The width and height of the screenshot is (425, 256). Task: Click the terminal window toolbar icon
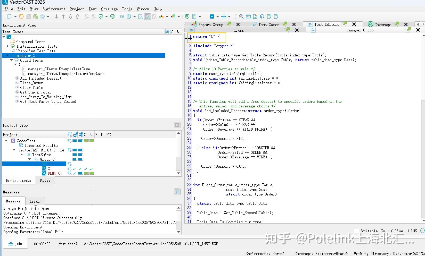248,16
